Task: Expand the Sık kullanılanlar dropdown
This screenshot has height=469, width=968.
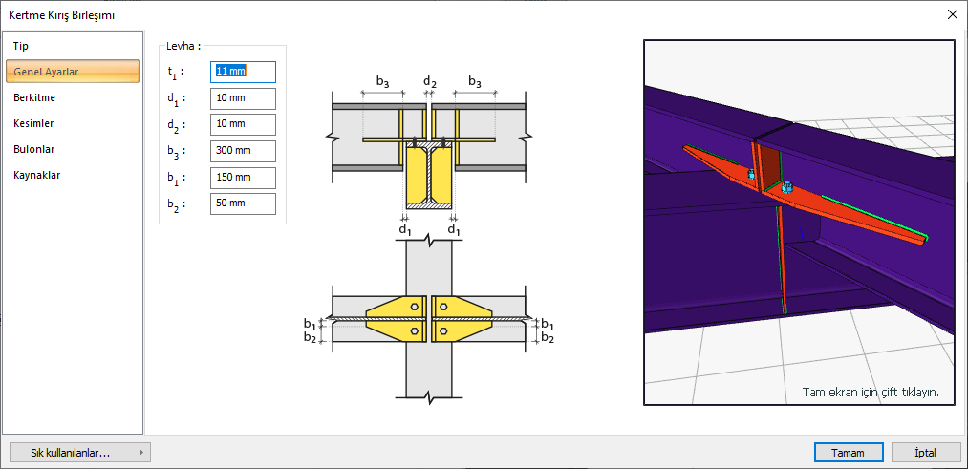Action: click(x=78, y=453)
